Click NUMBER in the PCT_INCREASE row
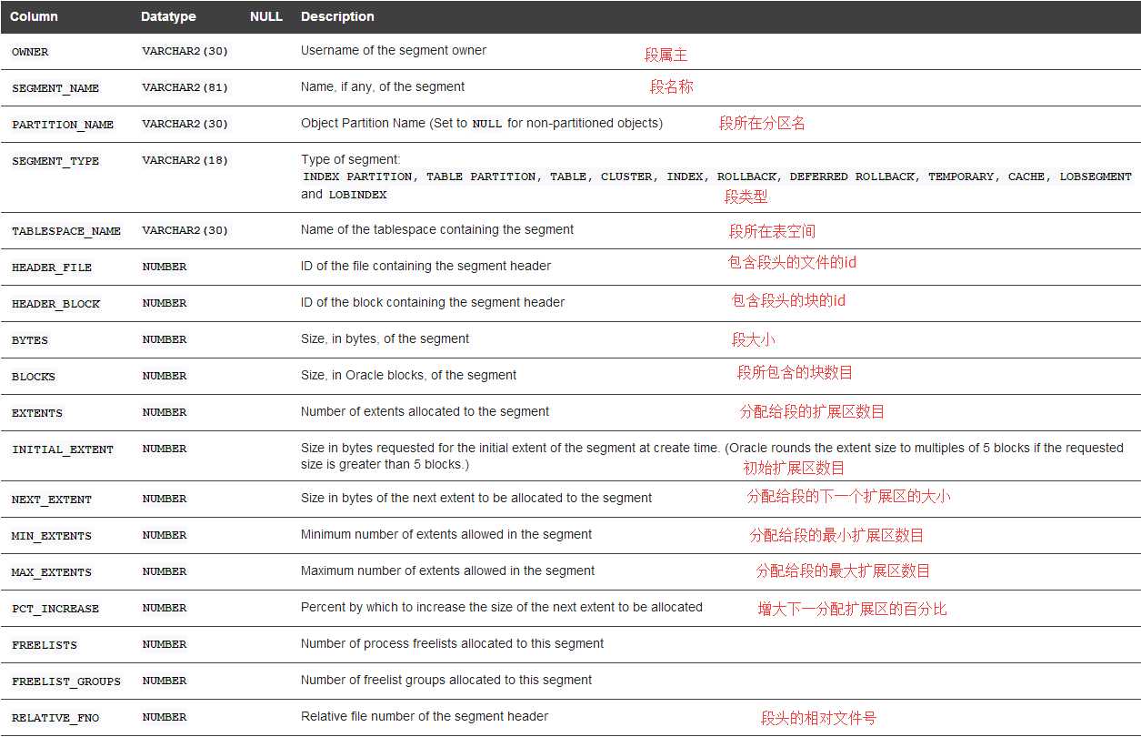 point(165,608)
